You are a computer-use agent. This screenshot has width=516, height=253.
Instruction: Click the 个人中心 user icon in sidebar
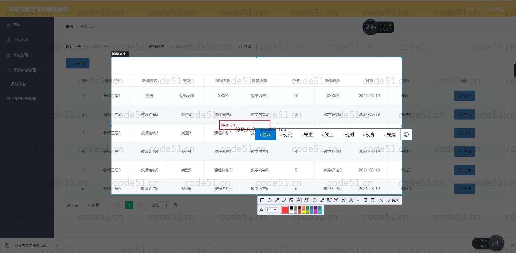coord(9,40)
